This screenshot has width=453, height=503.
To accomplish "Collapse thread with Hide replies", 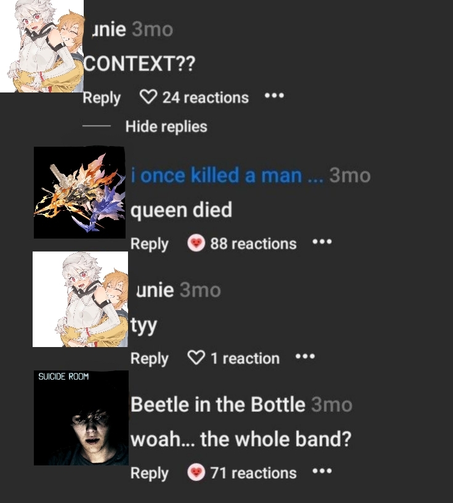I will click(x=166, y=127).
